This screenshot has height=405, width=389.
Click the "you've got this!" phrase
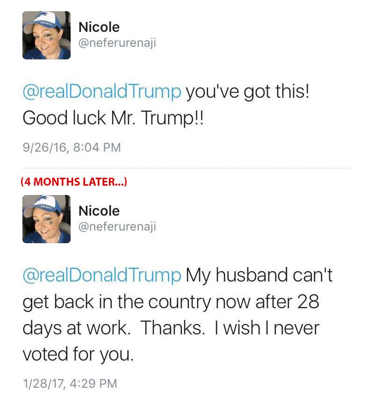pyautogui.click(x=248, y=91)
